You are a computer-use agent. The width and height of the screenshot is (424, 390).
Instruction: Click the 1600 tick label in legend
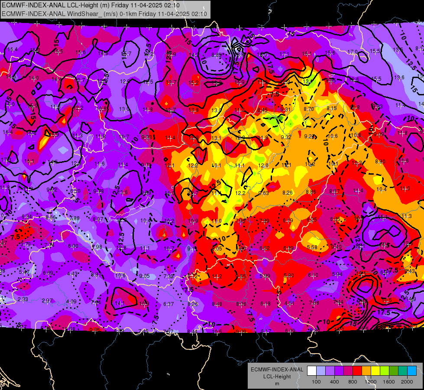tap(389, 382)
